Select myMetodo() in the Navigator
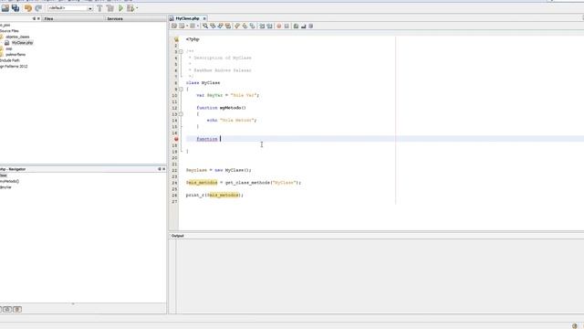Viewport: 584px width, 329px height. coord(9,181)
